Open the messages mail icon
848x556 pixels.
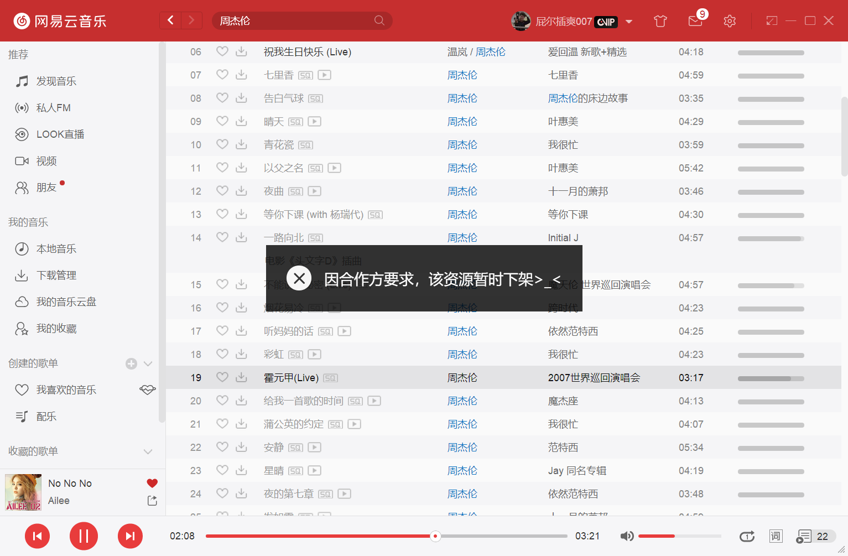pos(695,21)
